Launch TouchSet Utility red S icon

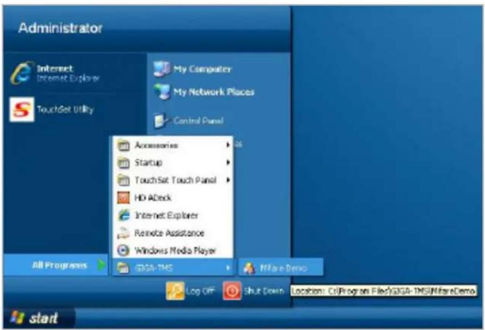click(x=22, y=109)
